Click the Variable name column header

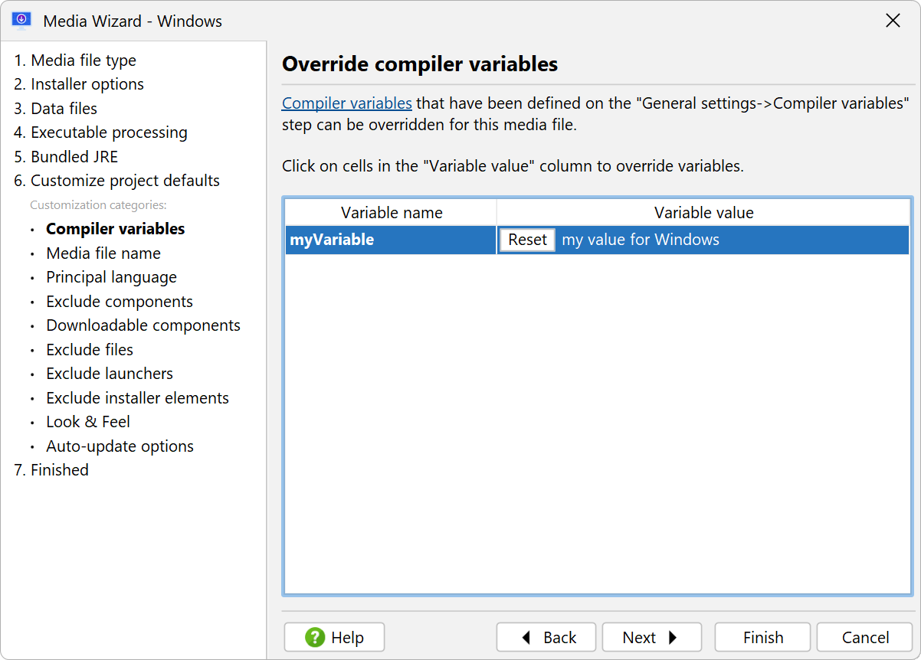point(392,213)
